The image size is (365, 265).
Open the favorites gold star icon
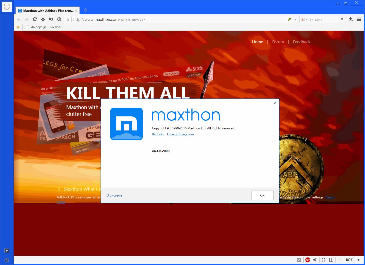coord(18,27)
